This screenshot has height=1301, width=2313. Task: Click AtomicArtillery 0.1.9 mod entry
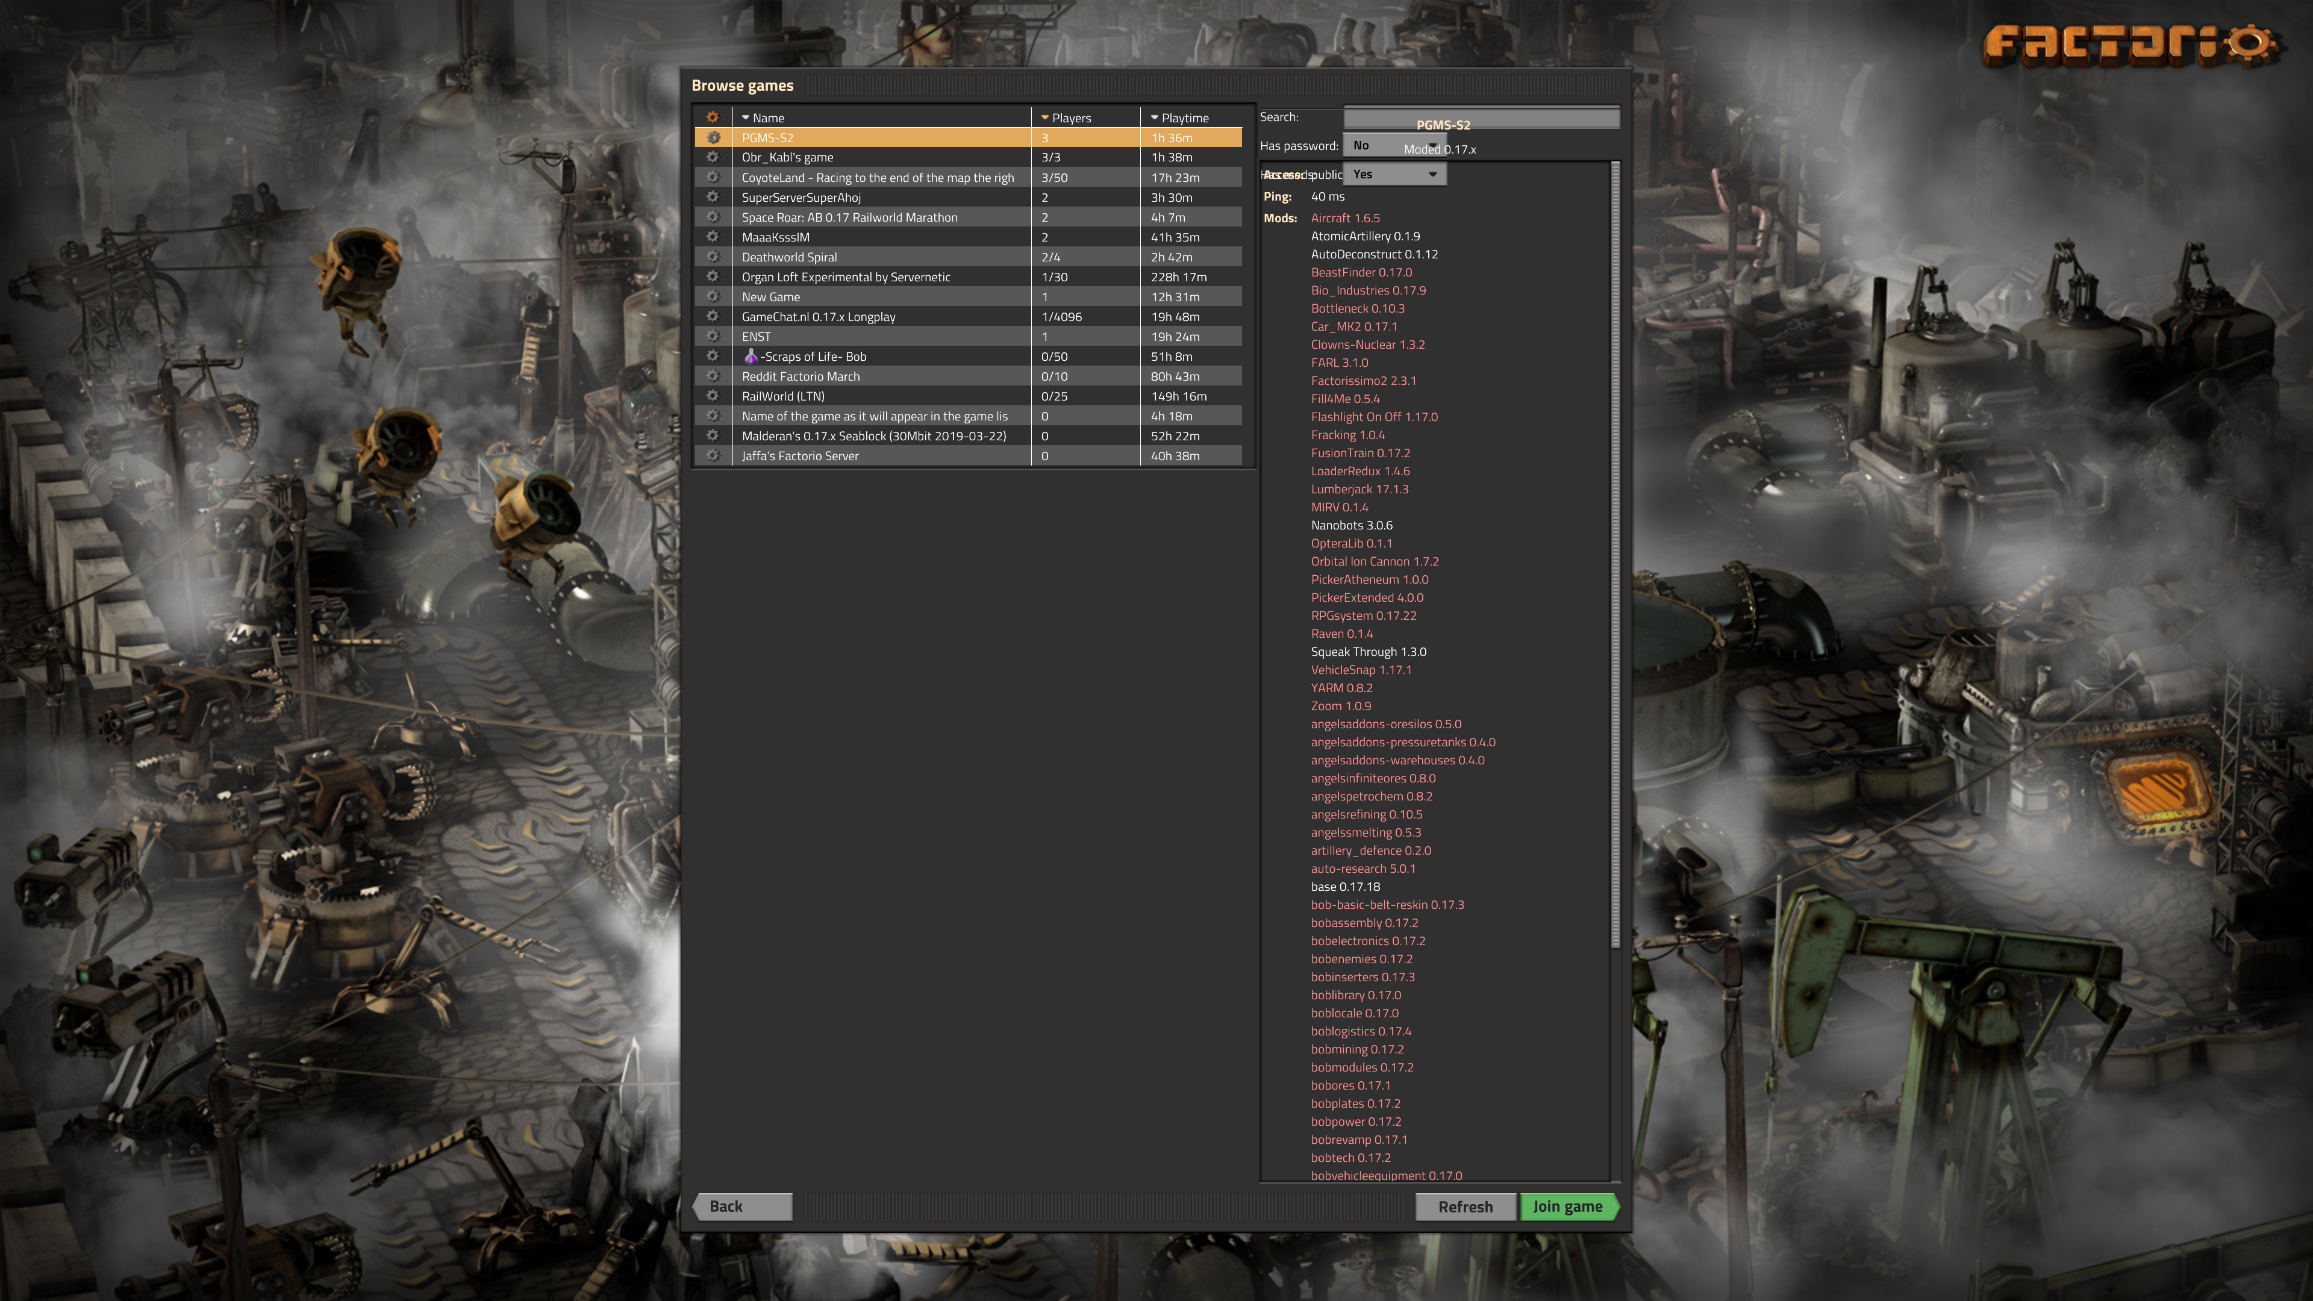[x=1365, y=236]
